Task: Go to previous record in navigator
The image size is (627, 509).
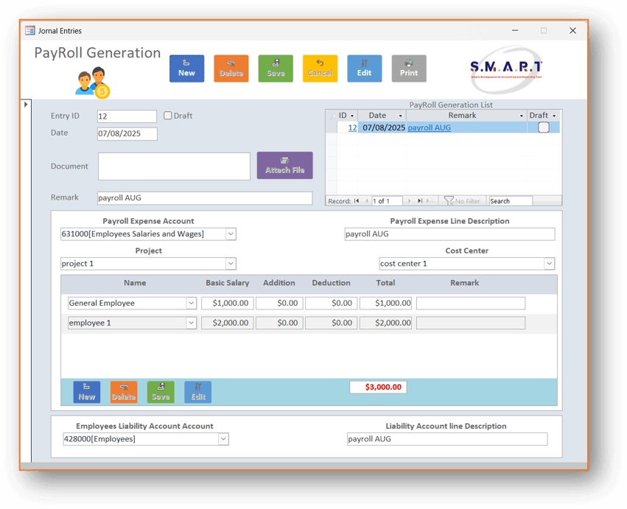Action: click(366, 200)
